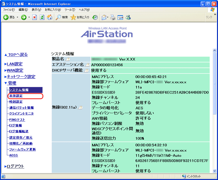Expand the ネットワーク設定 menu section

[x=20, y=77]
